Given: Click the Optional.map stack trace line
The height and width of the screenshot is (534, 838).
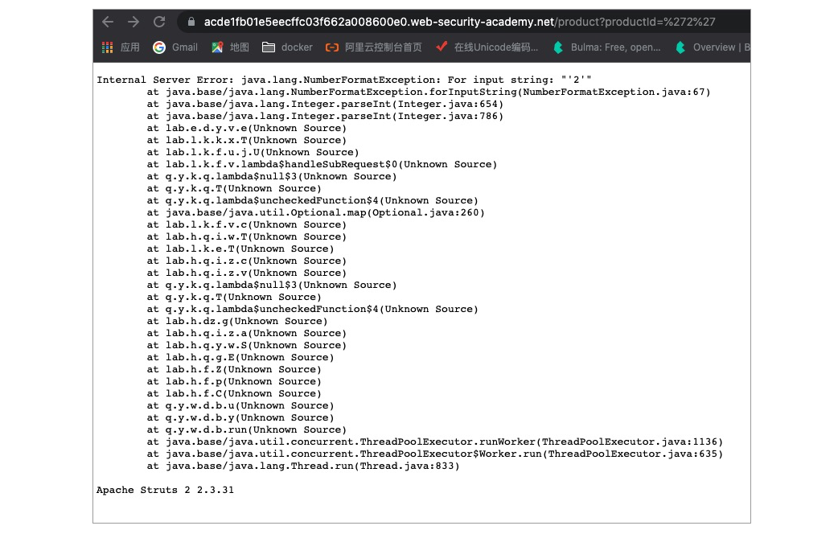Looking at the screenshot, I should pyautogui.click(x=316, y=212).
